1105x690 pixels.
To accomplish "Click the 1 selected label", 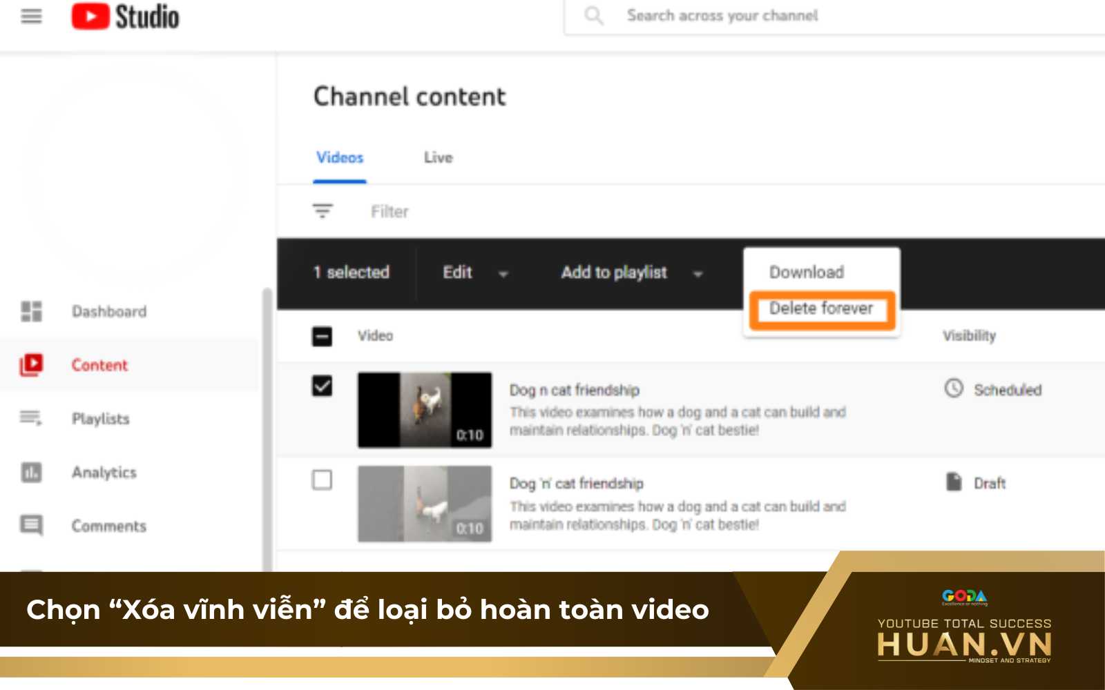I will pyautogui.click(x=352, y=273).
